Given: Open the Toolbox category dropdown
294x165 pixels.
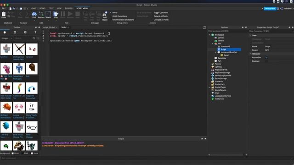Looking at the screenshot, I should [7, 38].
